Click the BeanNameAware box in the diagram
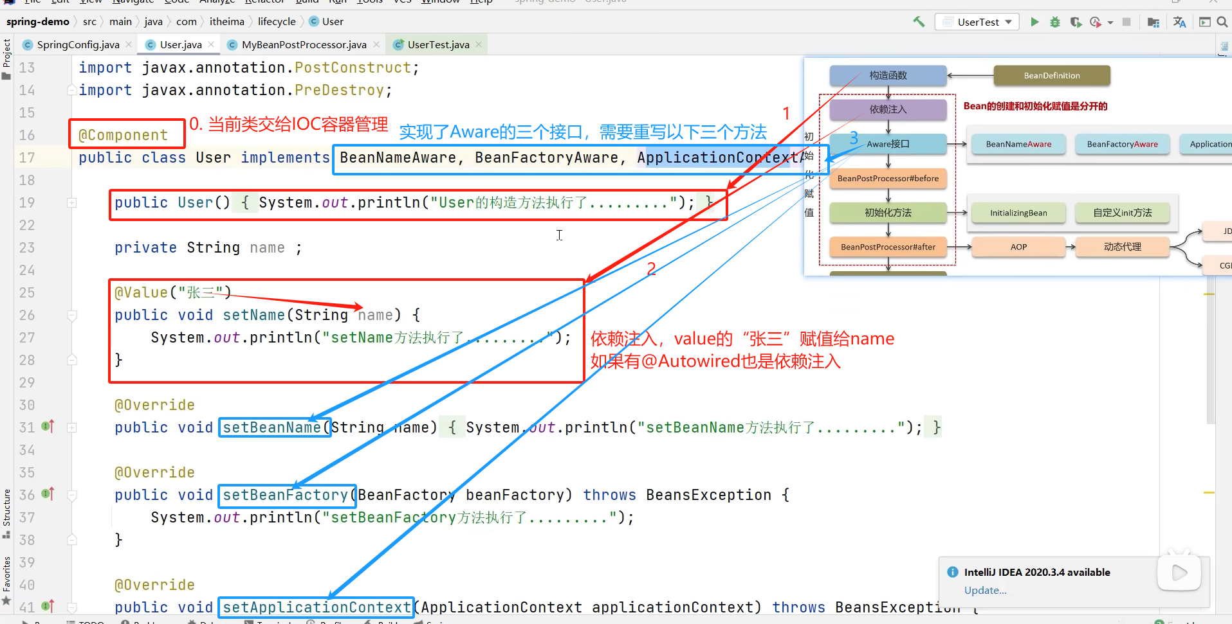 click(x=1018, y=144)
